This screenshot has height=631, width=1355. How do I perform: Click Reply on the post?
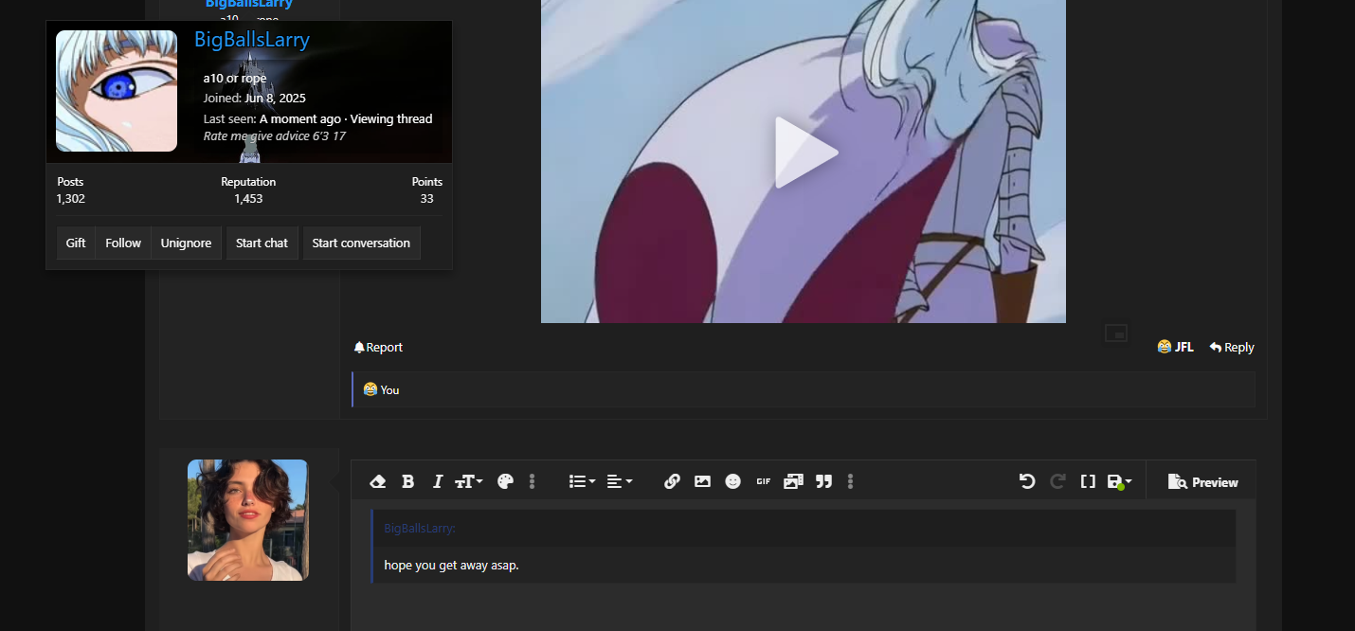[x=1232, y=348]
